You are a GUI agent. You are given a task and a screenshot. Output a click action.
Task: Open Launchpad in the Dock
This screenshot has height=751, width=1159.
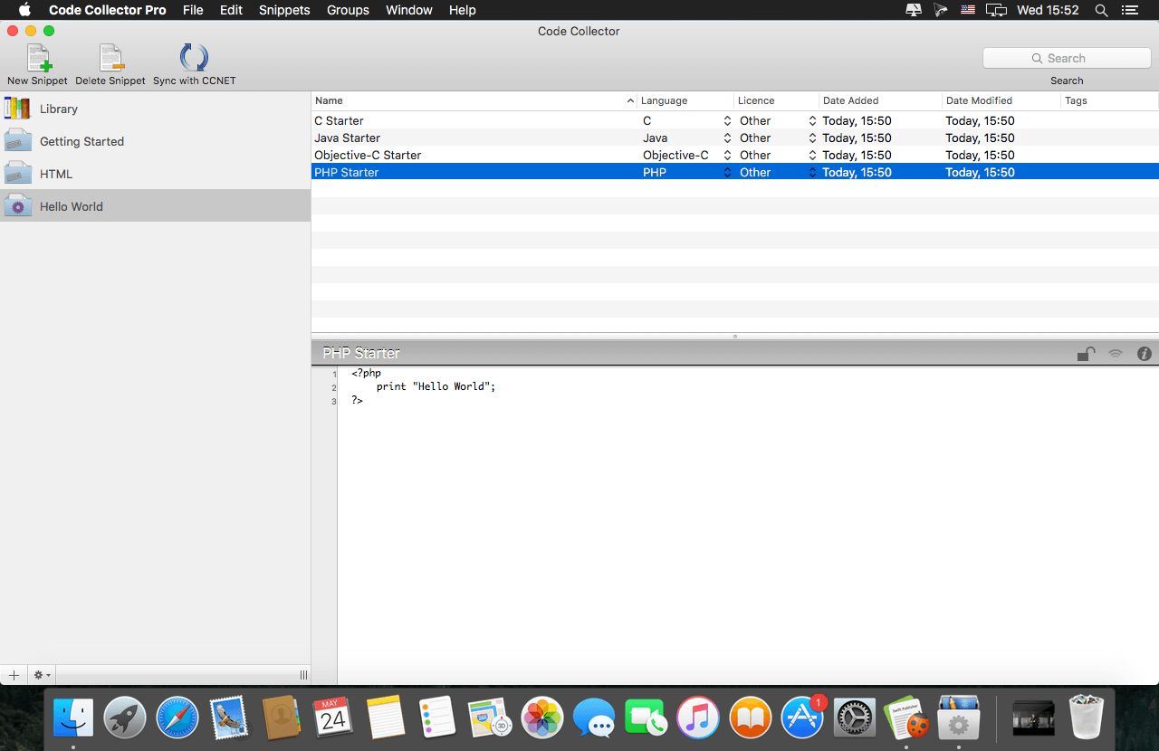(125, 718)
